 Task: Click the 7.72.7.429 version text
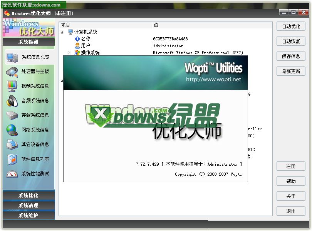click(x=147, y=164)
